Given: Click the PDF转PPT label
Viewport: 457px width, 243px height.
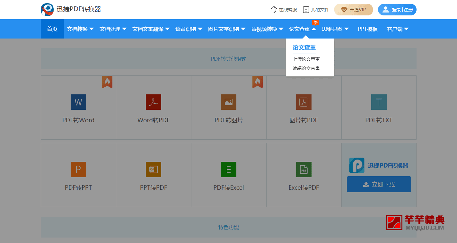Looking at the screenshot, I should [78, 188].
